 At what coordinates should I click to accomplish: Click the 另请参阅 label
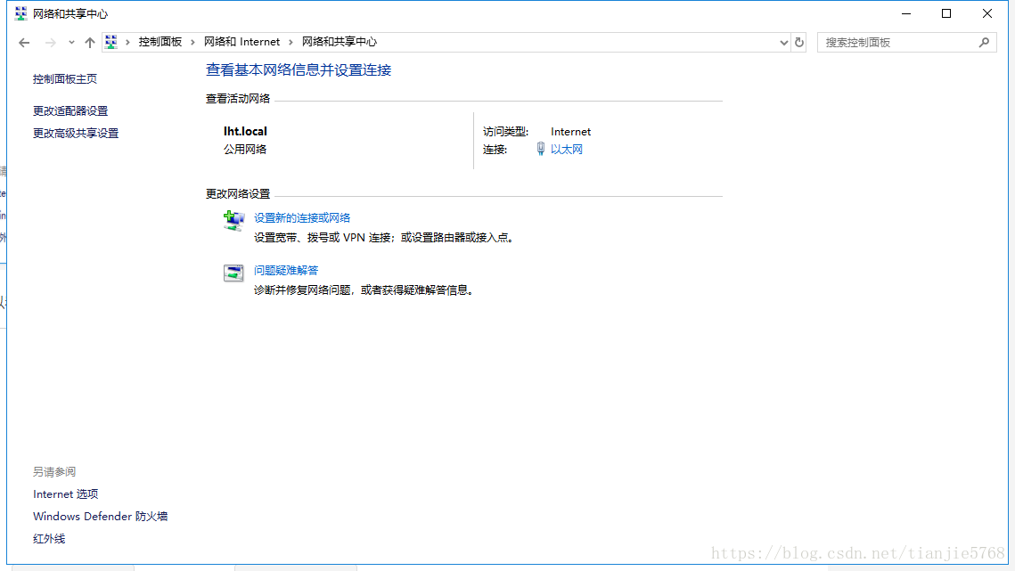[x=54, y=472]
